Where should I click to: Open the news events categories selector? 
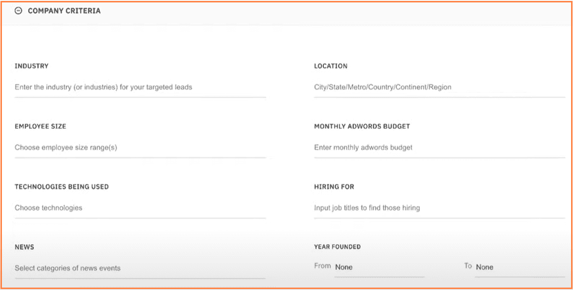[140, 268]
